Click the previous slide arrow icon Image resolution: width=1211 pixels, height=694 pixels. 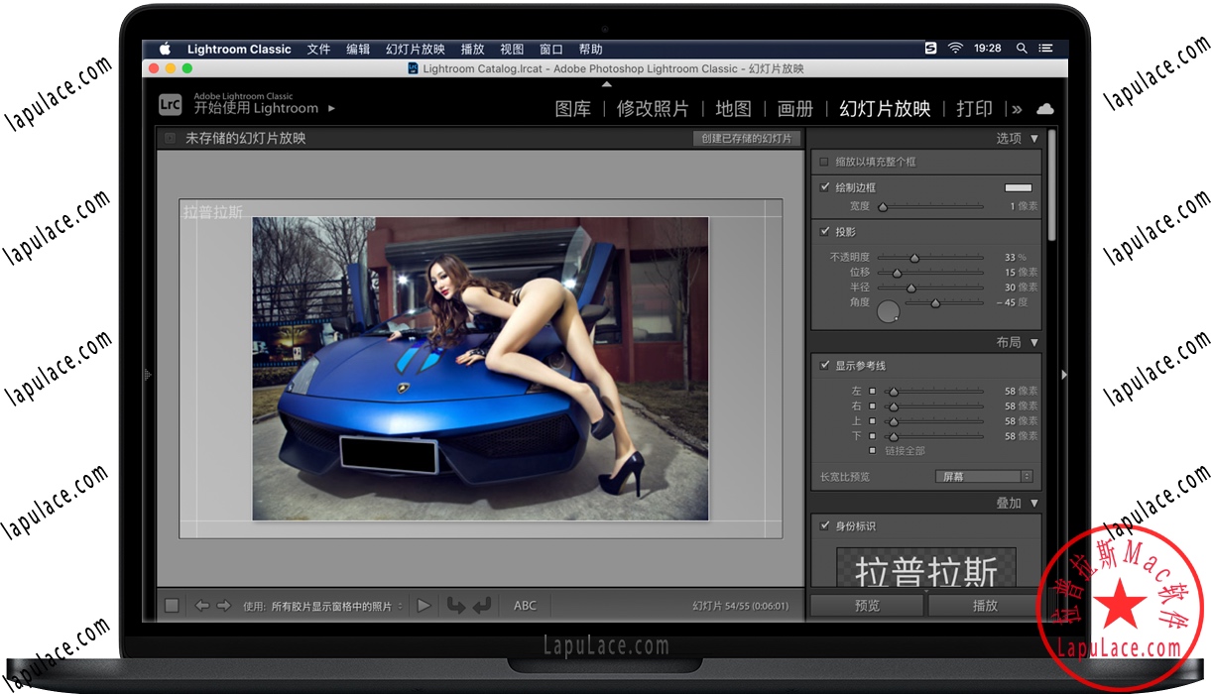(202, 605)
